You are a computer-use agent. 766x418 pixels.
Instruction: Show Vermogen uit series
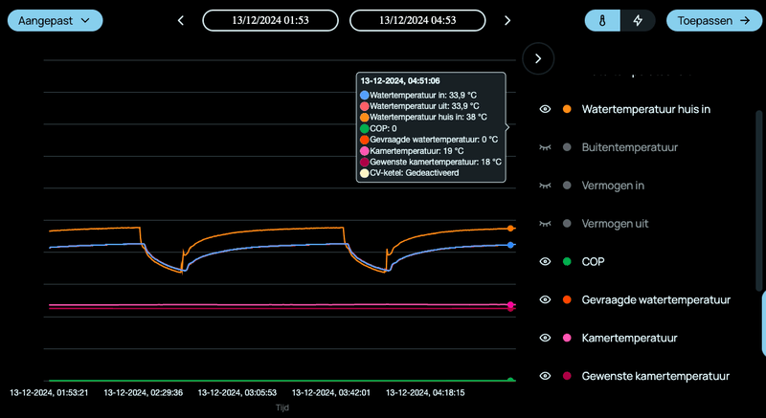click(x=545, y=224)
